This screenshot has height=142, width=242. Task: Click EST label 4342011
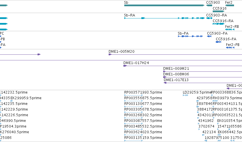pyautogui.click(x=205, y=115)
